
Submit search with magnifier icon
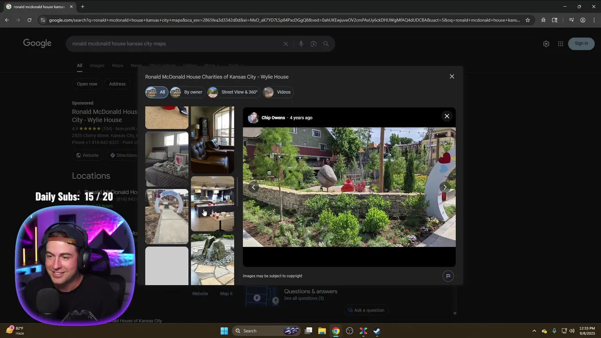click(x=326, y=44)
